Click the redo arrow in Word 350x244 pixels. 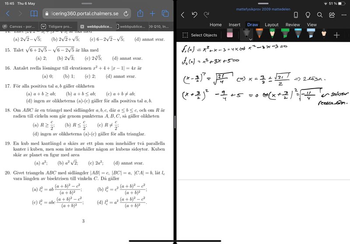206,15
